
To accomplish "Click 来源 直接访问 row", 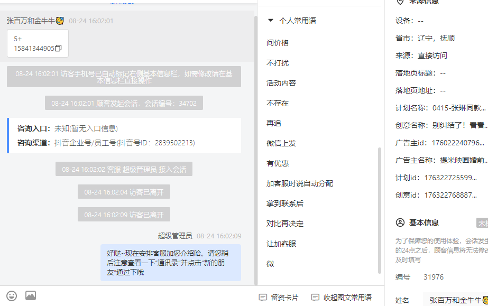I will (421, 55).
